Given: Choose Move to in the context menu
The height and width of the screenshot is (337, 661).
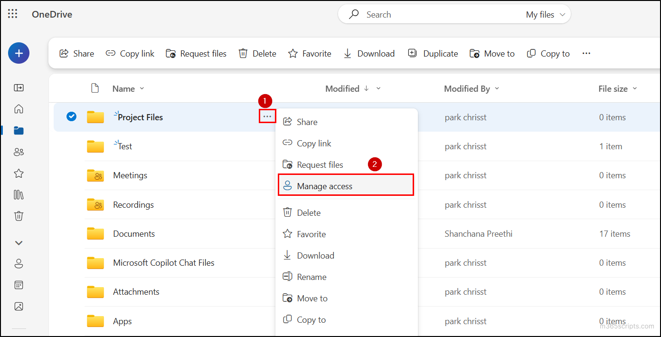Looking at the screenshot, I should [x=347, y=298].
